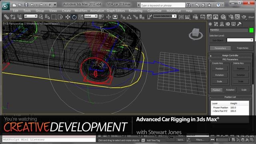Click the Align tool icon
This screenshot has width=256, height=144.
[188, 17]
